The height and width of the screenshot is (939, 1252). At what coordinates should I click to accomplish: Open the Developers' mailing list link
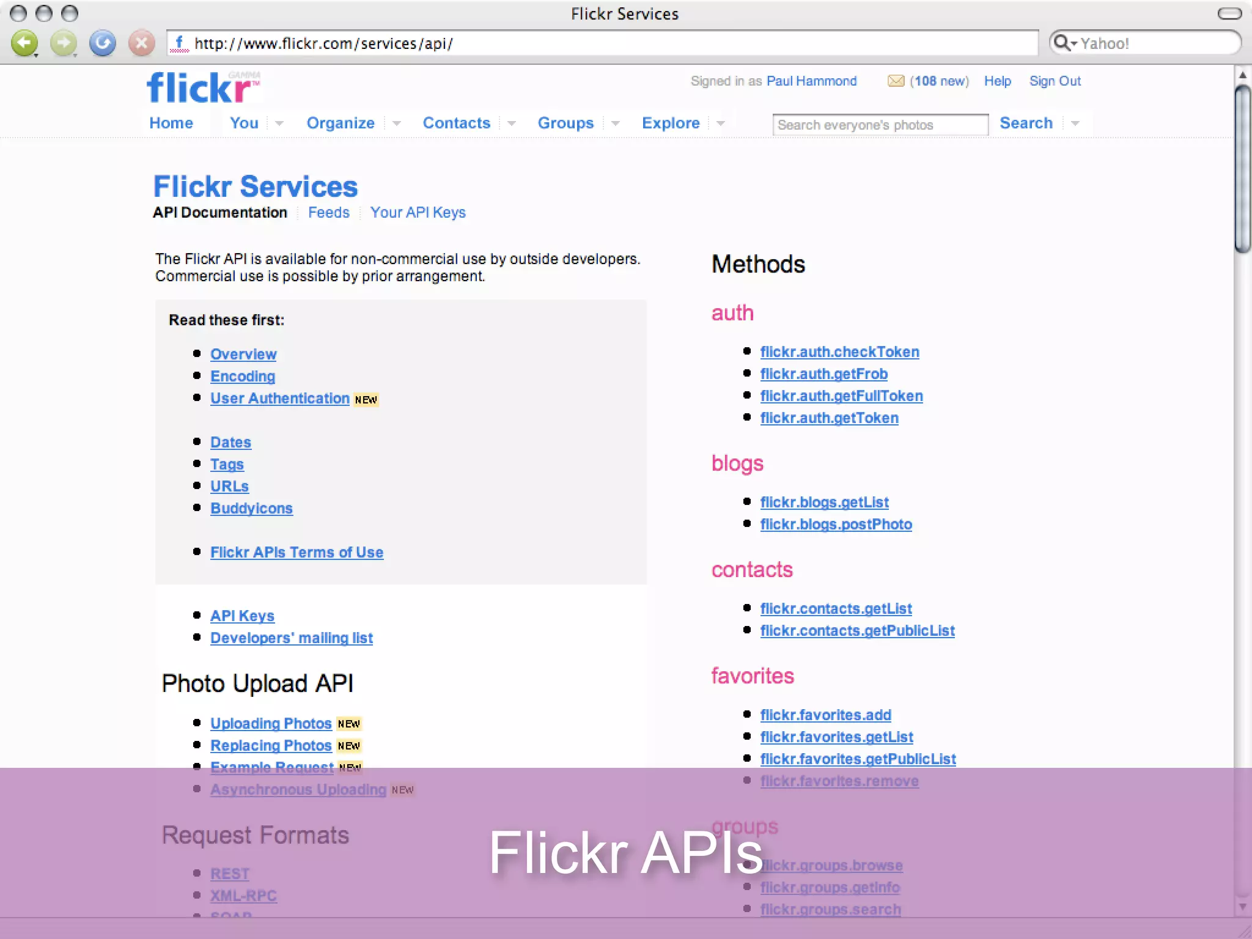point(292,638)
